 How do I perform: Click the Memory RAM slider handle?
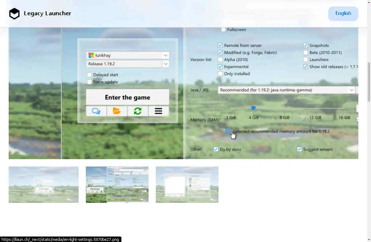click(x=253, y=108)
